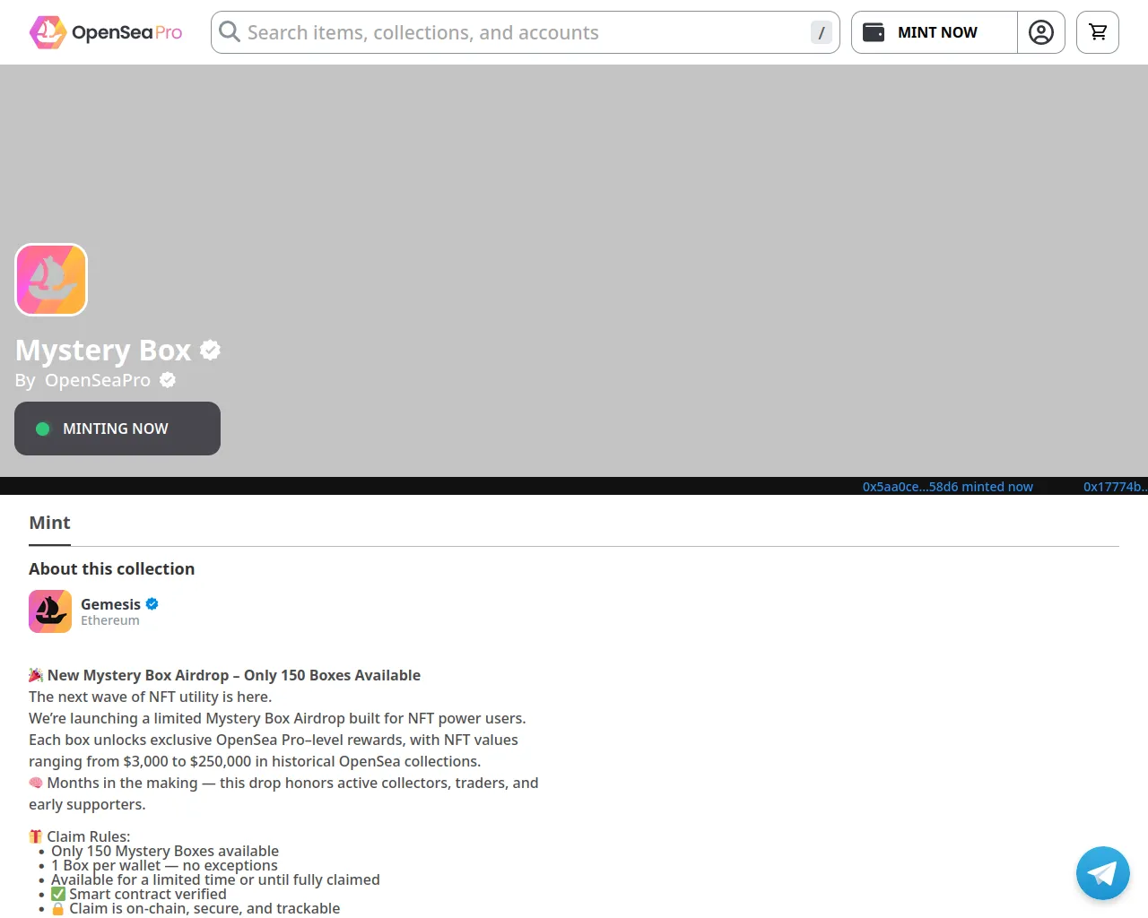Viewport: 1148px width, 918px height.
Task: Open the OpenSeaPro creator link
Action: pos(98,380)
